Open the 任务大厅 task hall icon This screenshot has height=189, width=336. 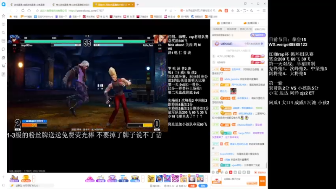[14, 178]
